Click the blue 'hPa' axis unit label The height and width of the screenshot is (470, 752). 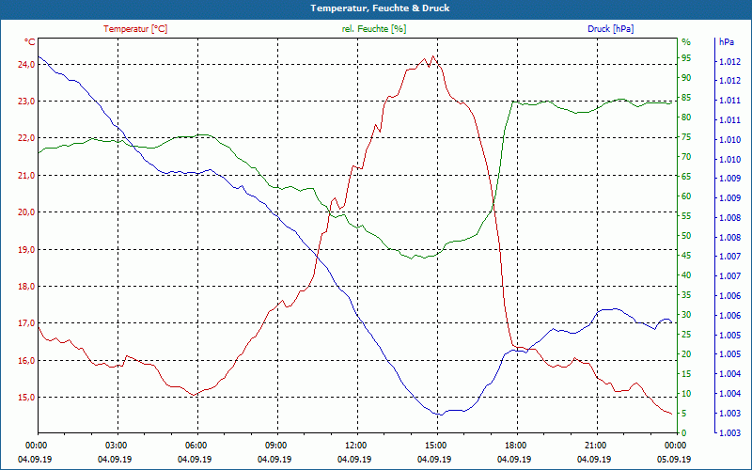pyautogui.click(x=726, y=42)
